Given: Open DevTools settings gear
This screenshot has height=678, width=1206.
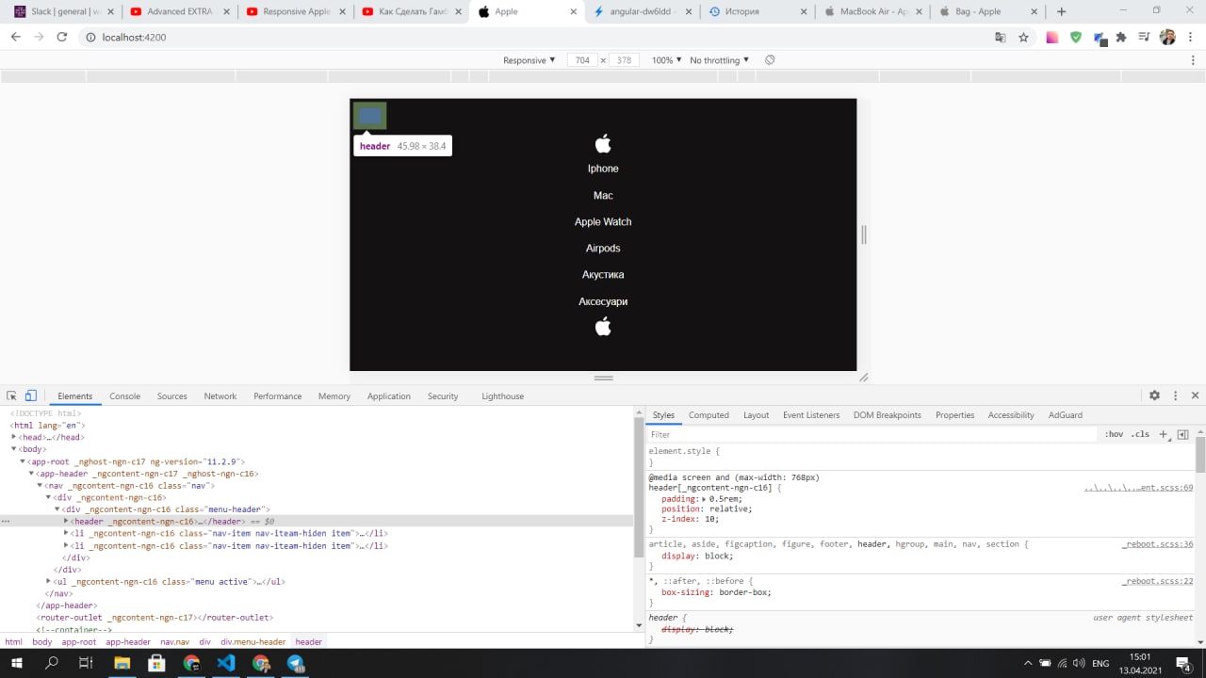Looking at the screenshot, I should coord(1154,395).
